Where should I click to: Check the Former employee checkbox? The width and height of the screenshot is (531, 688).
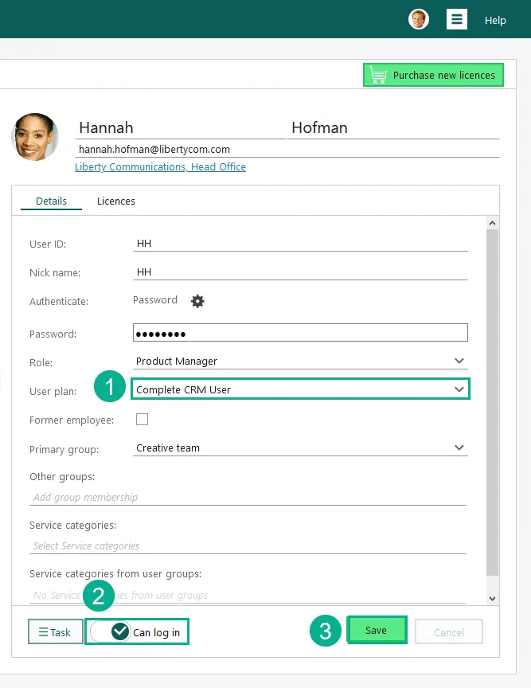143,420
